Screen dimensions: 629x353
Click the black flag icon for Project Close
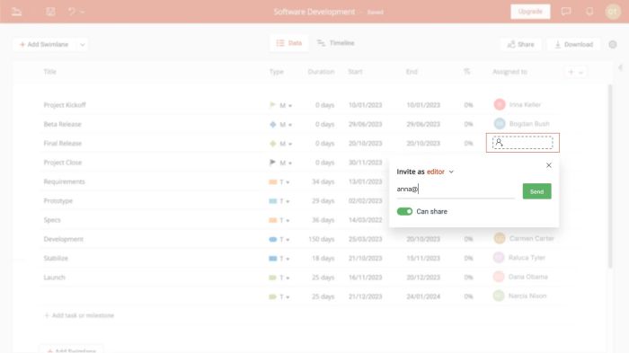point(272,163)
